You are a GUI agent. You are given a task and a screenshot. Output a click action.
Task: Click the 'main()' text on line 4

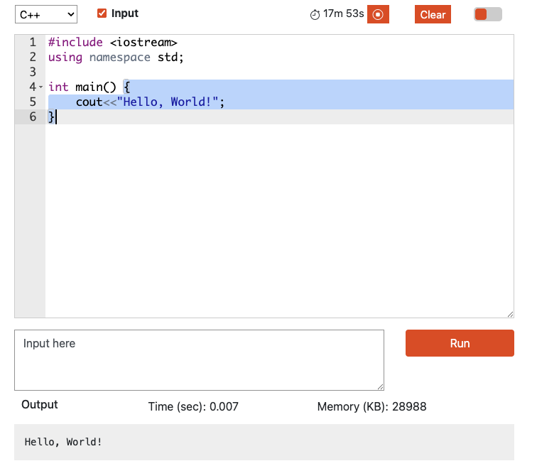[96, 87]
